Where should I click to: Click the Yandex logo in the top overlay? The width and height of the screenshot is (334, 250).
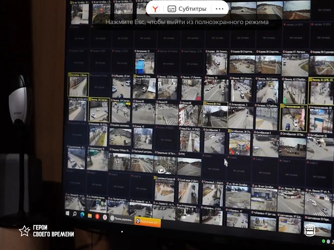155,9
